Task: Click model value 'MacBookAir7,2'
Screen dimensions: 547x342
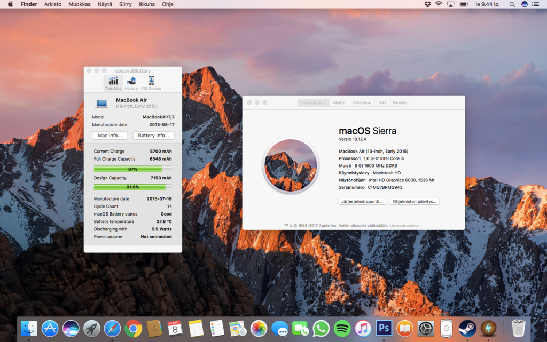Action: click(x=158, y=117)
